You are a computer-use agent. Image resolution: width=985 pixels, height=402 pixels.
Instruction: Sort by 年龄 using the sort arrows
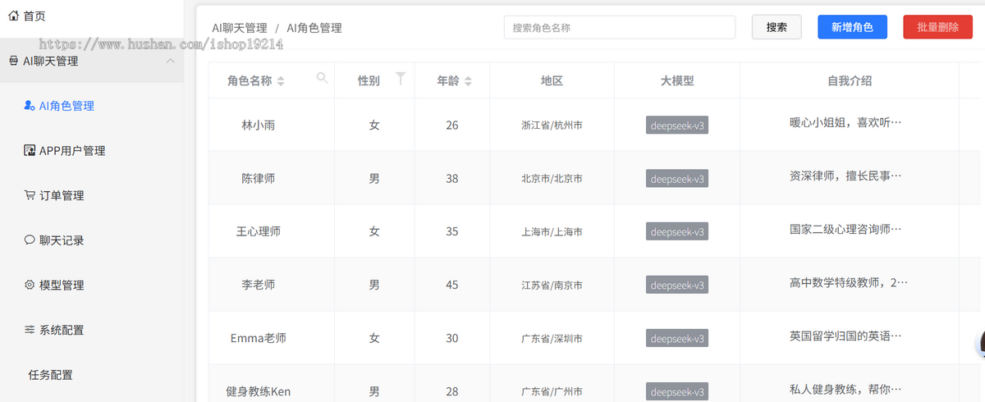pyautogui.click(x=468, y=81)
